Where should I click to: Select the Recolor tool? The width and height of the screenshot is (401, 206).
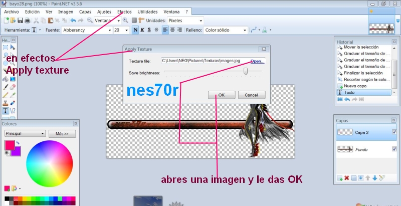[x=13, y=103]
